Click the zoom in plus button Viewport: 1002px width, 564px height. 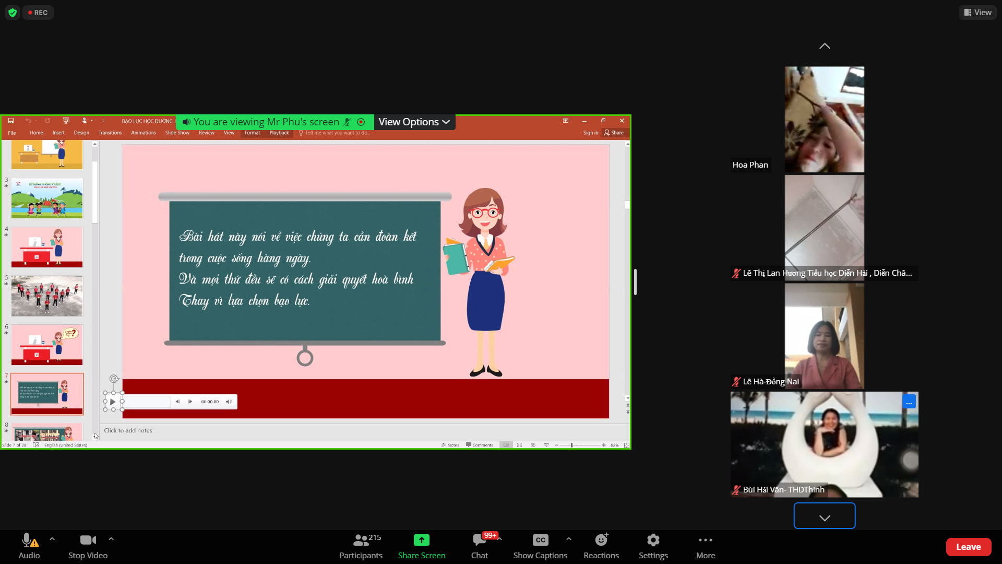click(x=604, y=445)
